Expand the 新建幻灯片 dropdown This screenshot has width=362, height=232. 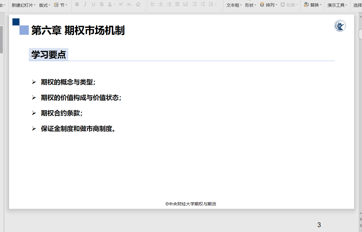pyautogui.click(x=34, y=5)
